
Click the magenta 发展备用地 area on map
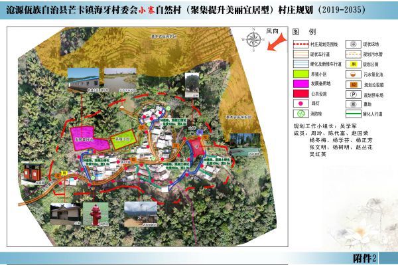(88, 139)
